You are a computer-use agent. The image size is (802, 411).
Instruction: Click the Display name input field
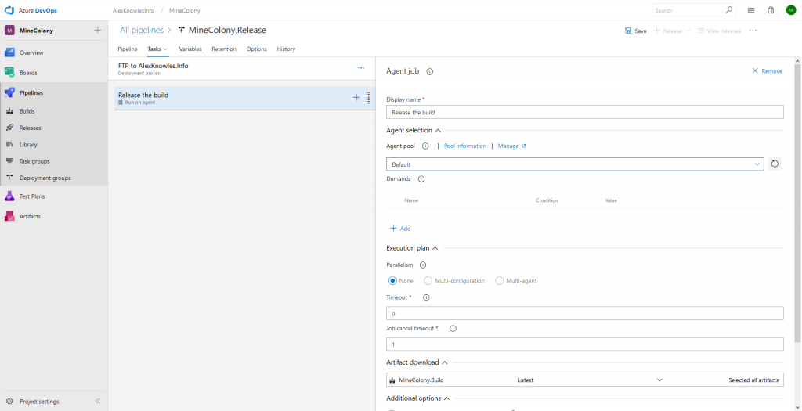pos(584,112)
